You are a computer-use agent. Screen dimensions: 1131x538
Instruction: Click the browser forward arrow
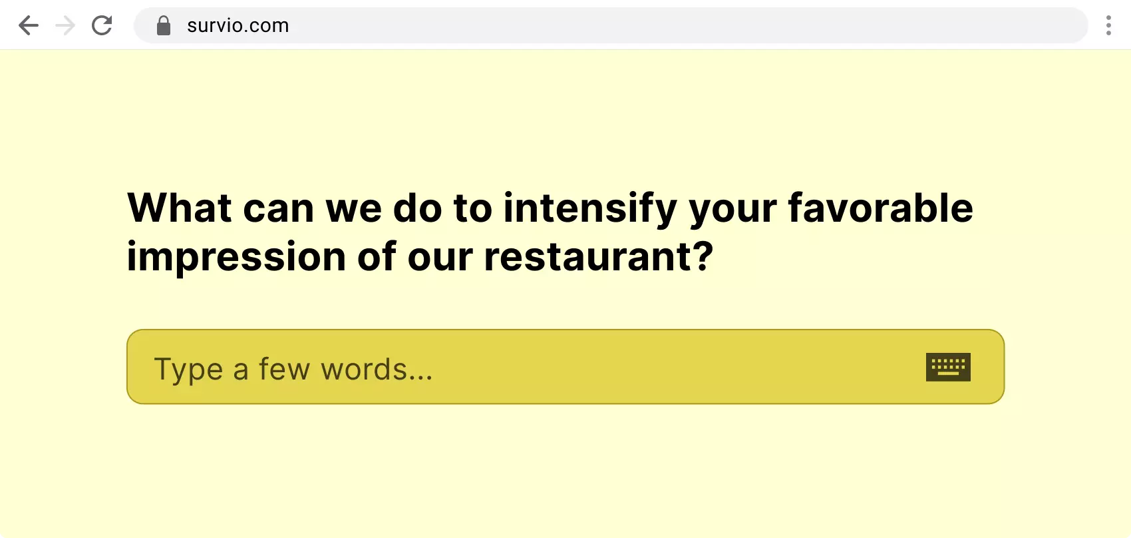coord(65,26)
